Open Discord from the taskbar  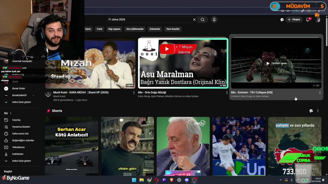[x=187, y=180]
